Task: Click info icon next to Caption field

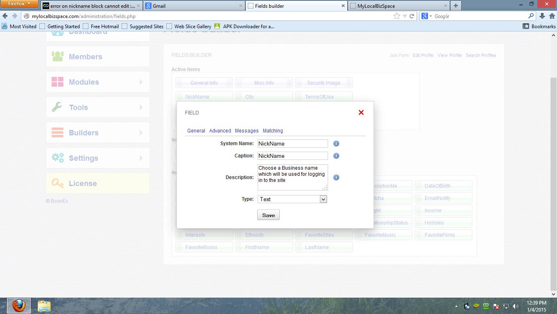Action: tap(336, 156)
